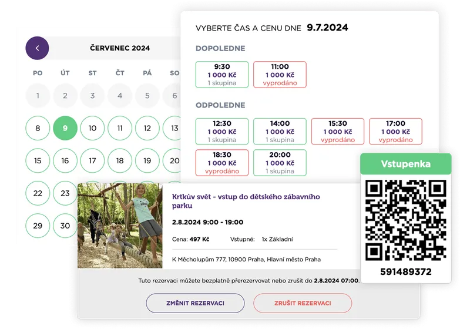Select the 9:30 time slot
The image size is (470, 329).
click(222, 75)
